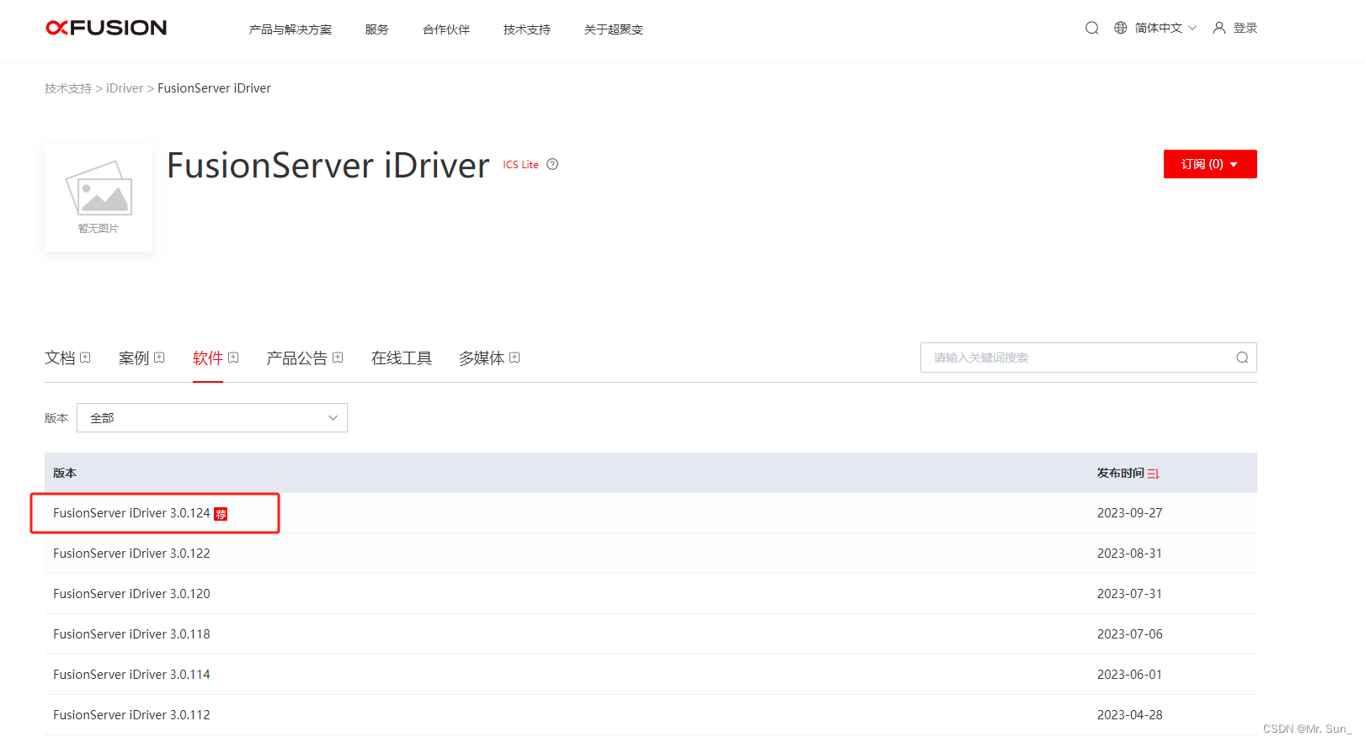Open FusionServer iDriver 3.0.122 version
The height and width of the screenshot is (742, 1365).
click(x=131, y=554)
